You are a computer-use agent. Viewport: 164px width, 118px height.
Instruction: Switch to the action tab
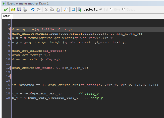click(7, 16)
